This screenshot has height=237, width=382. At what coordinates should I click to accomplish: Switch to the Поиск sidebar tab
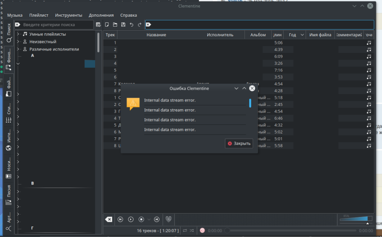point(9,33)
